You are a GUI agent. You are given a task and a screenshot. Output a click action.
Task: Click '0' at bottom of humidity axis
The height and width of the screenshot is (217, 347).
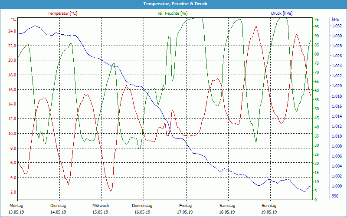pos(316,200)
